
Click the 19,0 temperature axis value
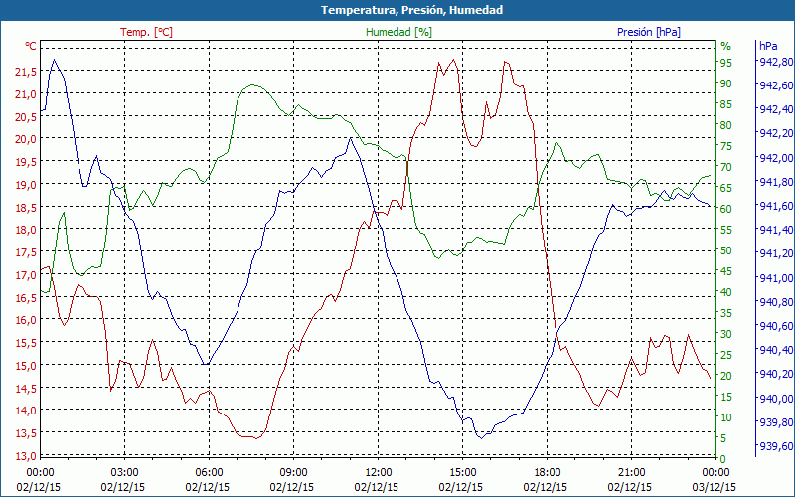pyautogui.click(x=26, y=185)
